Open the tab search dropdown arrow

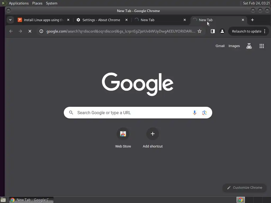10,20
